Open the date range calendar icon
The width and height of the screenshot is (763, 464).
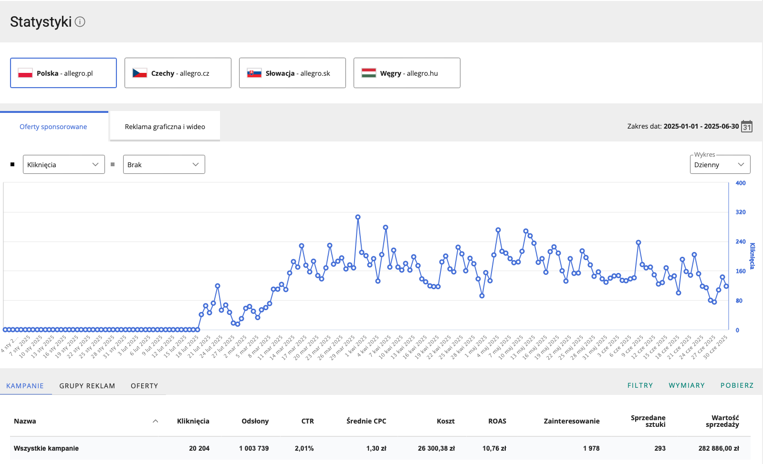pyautogui.click(x=747, y=126)
